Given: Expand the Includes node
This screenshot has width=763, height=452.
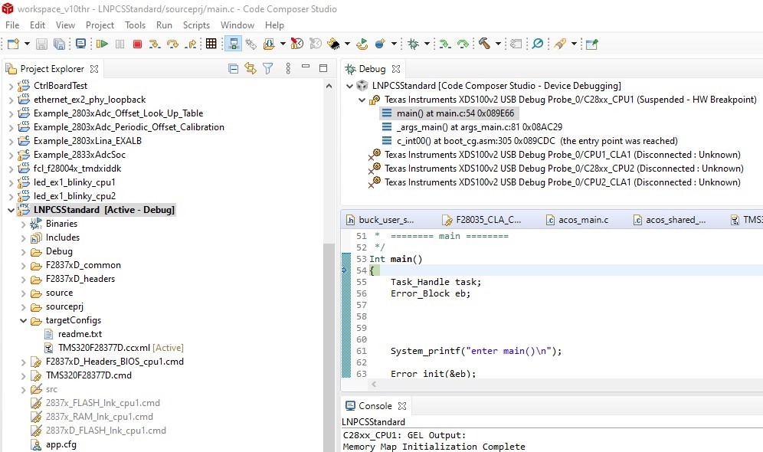Looking at the screenshot, I should (23, 237).
